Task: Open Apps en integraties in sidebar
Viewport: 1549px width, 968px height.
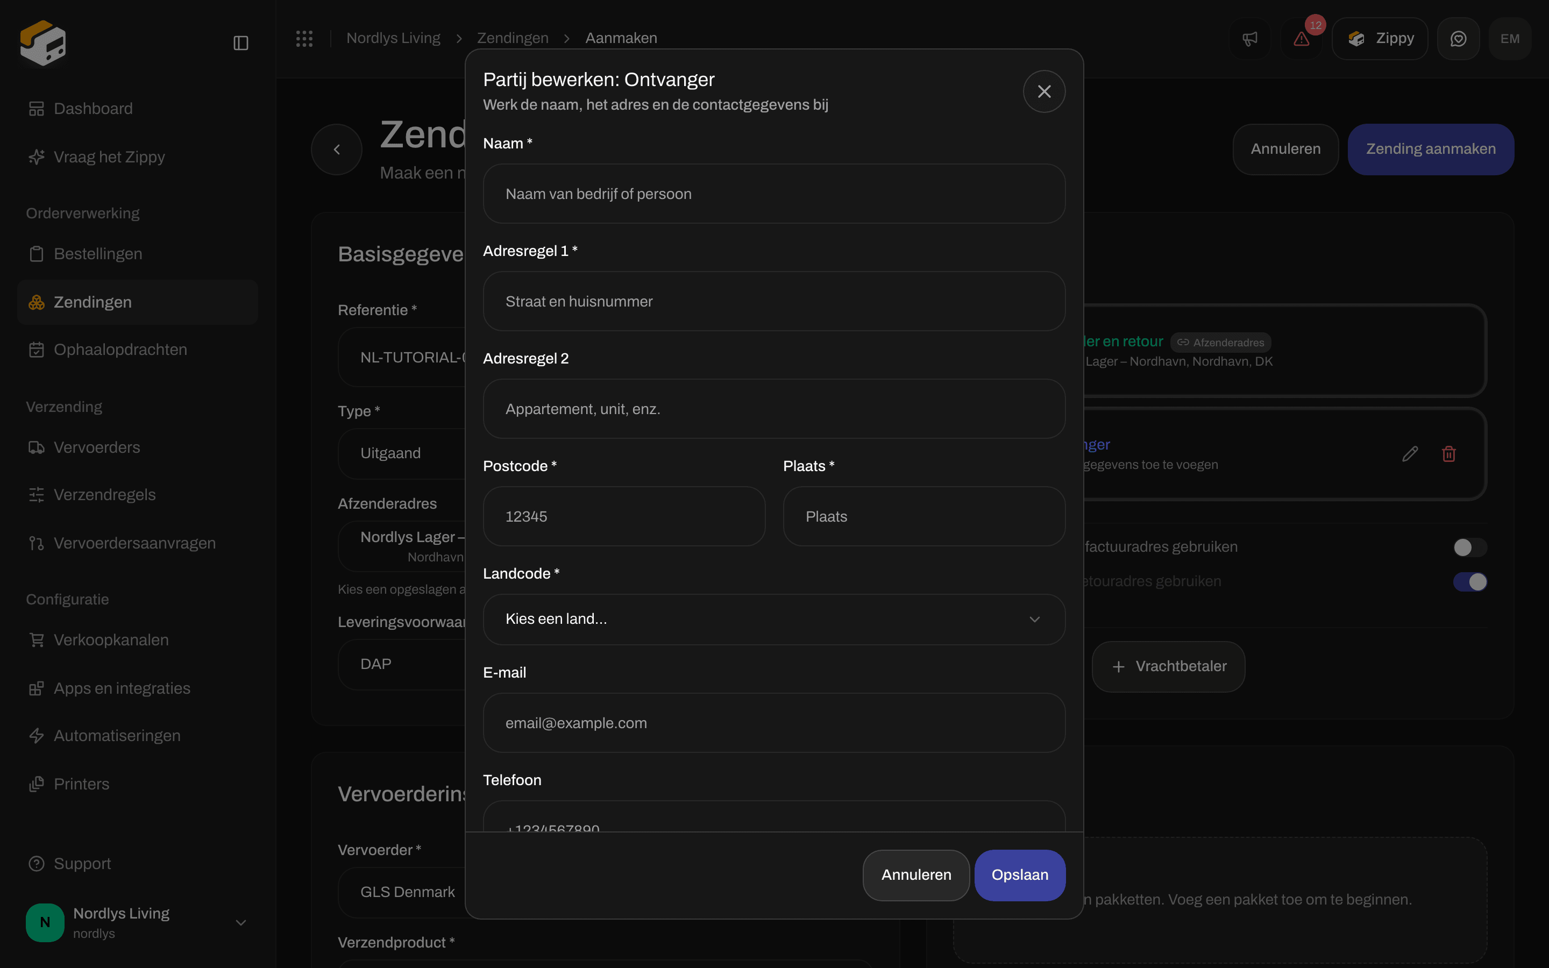Action: click(137, 688)
